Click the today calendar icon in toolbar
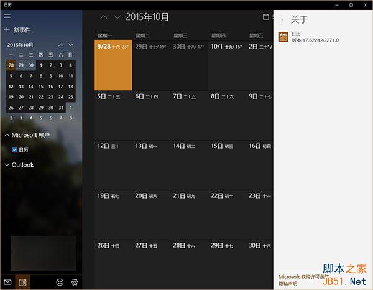 pos(265,17)
